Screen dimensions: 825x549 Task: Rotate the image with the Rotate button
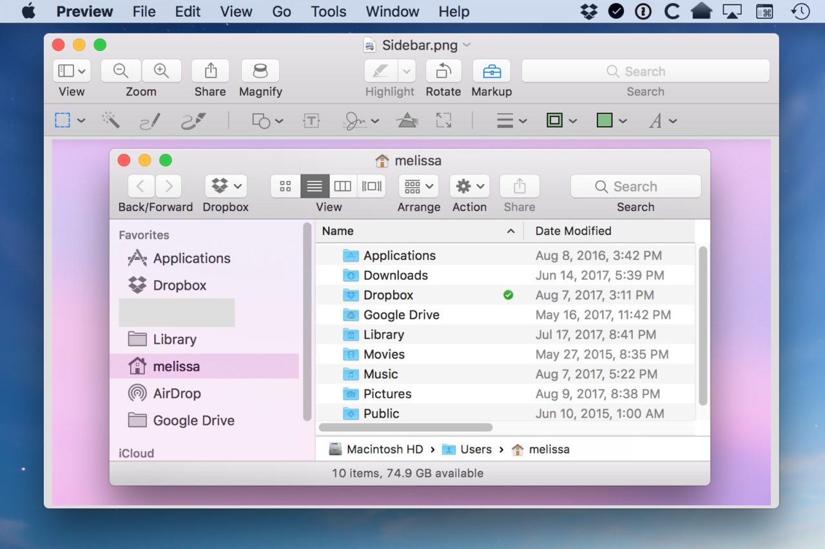pyautogui.click(x=443, y=71)
